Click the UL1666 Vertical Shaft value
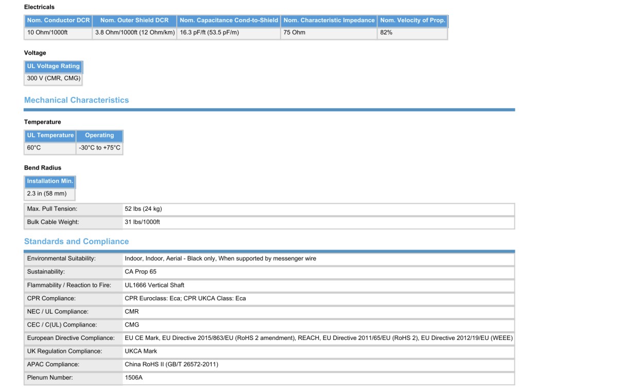 (x=154, y=285)
